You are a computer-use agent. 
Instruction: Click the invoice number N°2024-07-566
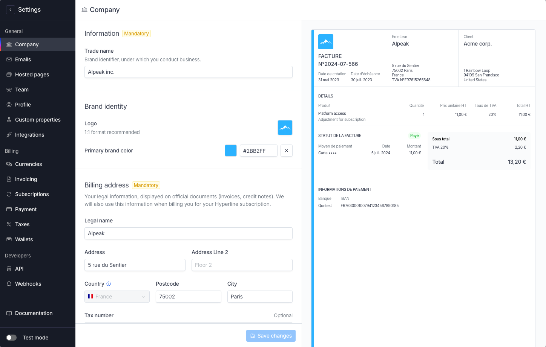pyautogui.click(x=338, y=64)
